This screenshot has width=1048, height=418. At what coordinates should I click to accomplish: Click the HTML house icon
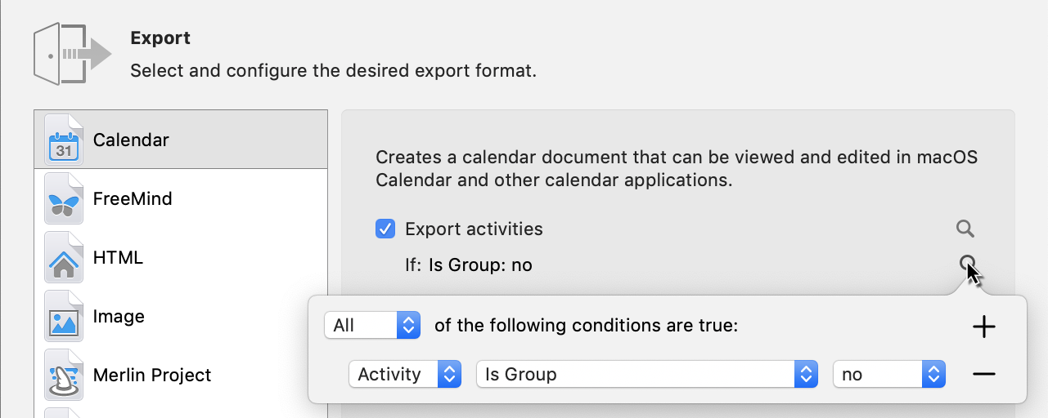pos(63,258)
